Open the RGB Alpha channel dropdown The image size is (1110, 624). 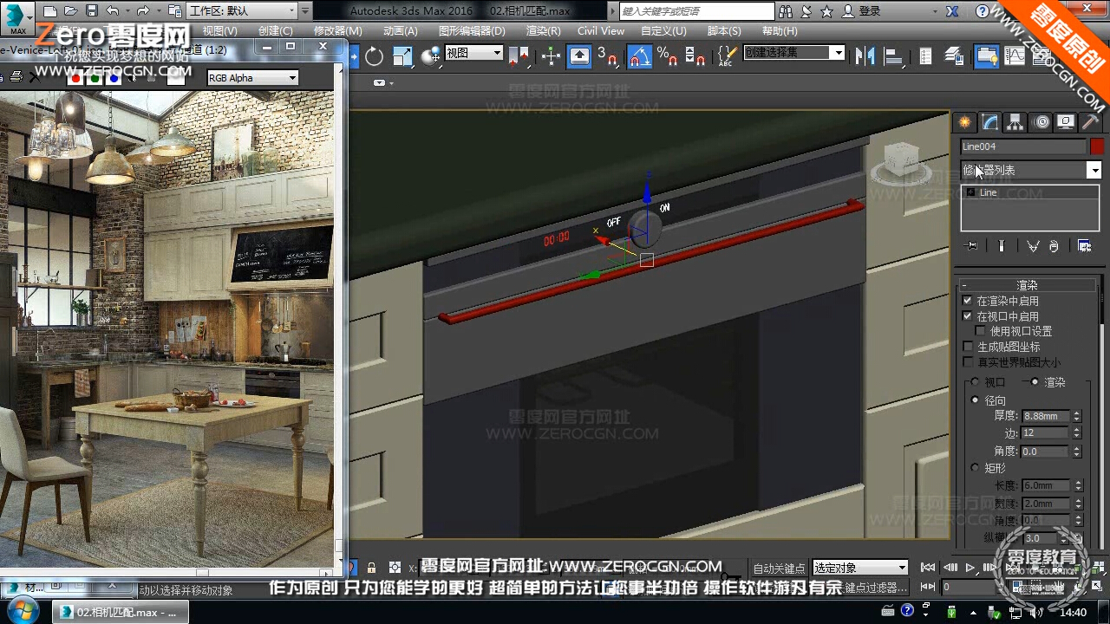[x=252, y=78]
